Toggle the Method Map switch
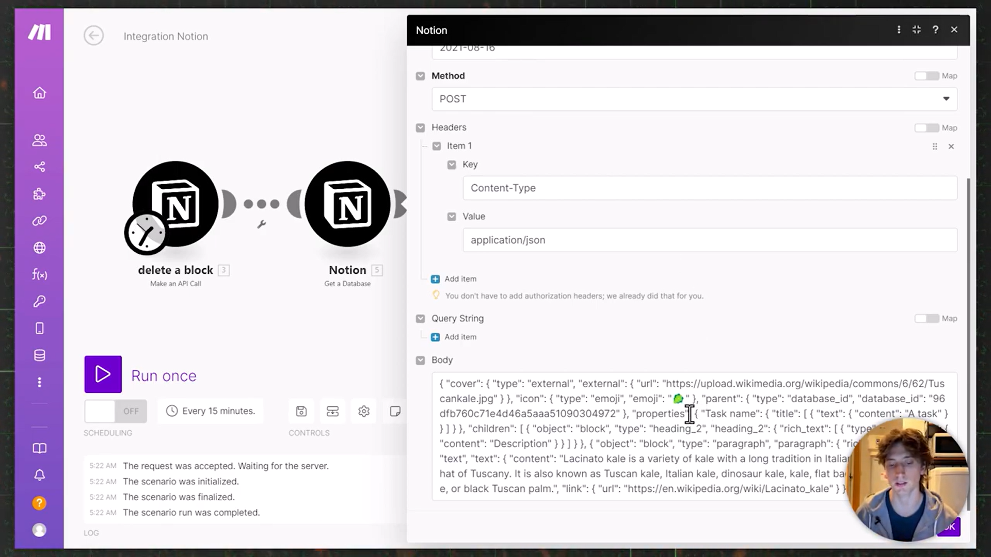991x557 pixels. [926, 76]
